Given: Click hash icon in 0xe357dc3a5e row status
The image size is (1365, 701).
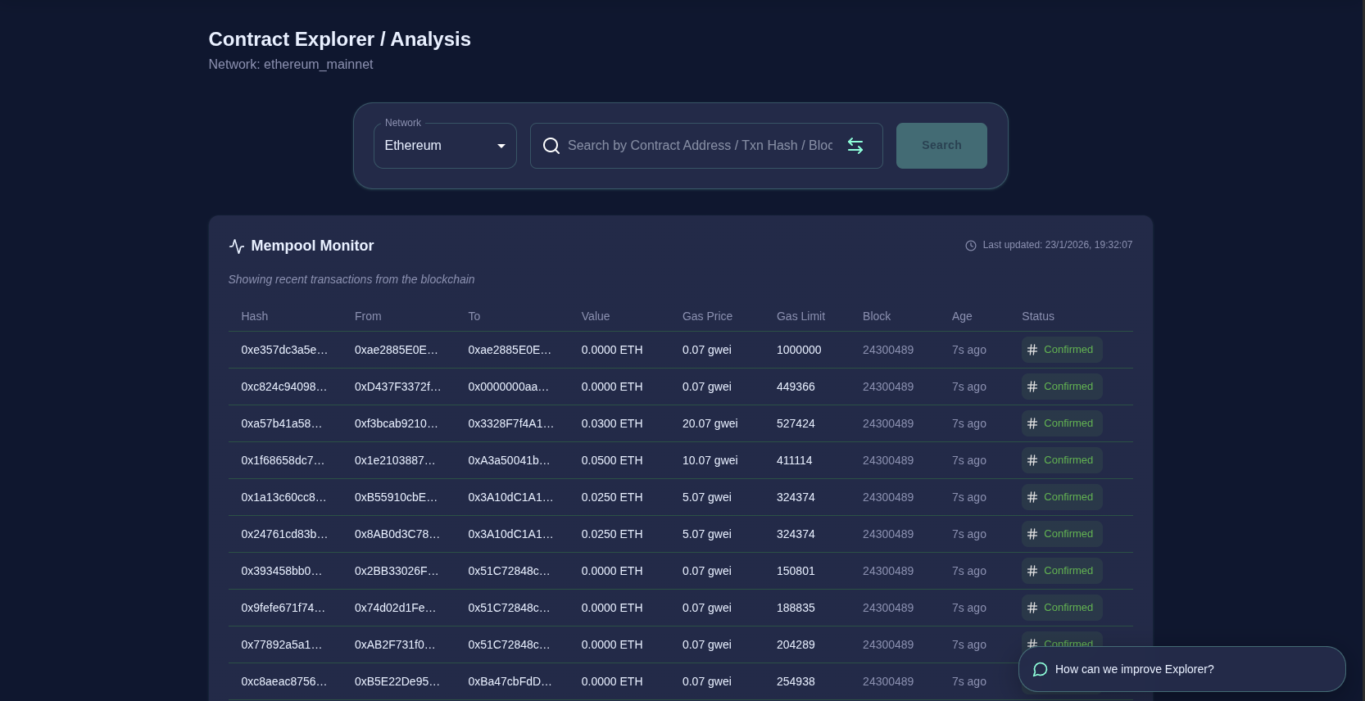Looking at the screenshot, I should point(1032,350).
